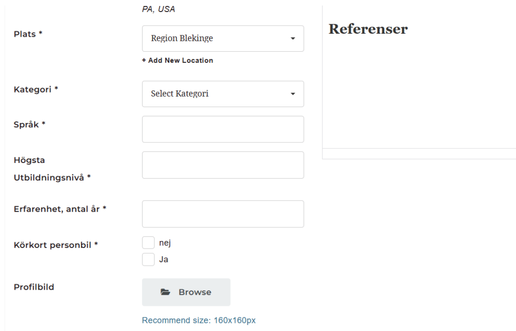Click the "Språk *" label text
Image resolution: width=516 pixels, height=331 pixels.
(29, 124)
